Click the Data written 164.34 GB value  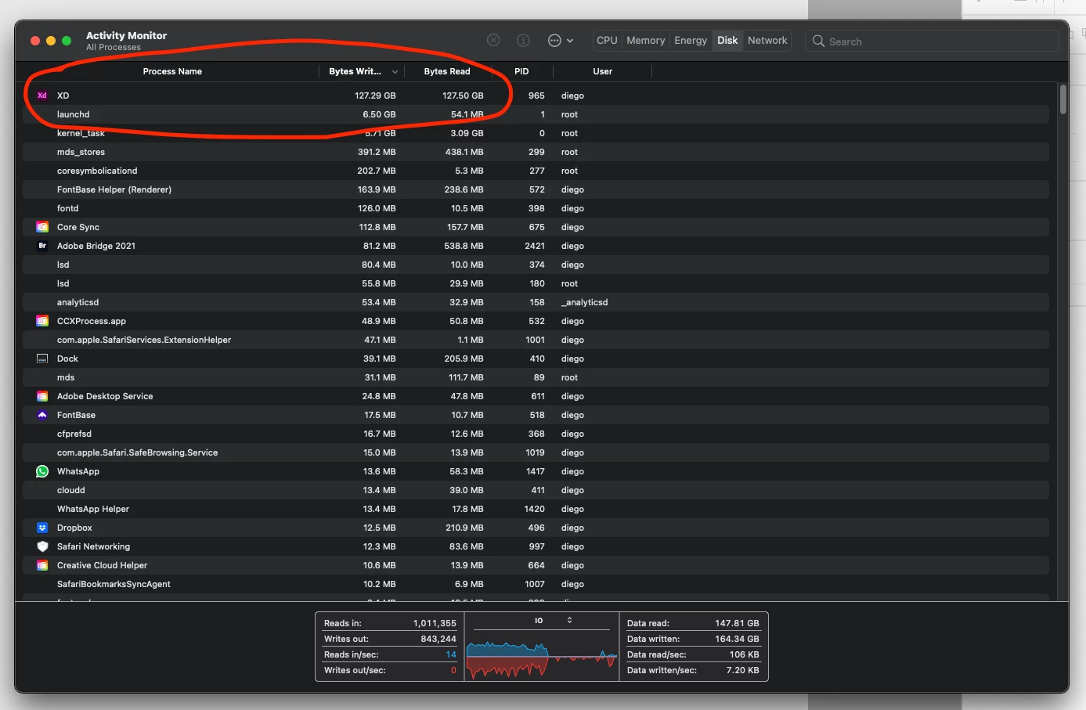point(737,639)
